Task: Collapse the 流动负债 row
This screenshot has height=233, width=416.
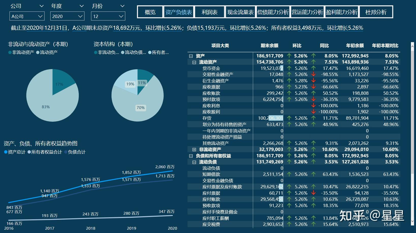Action: 194,162
